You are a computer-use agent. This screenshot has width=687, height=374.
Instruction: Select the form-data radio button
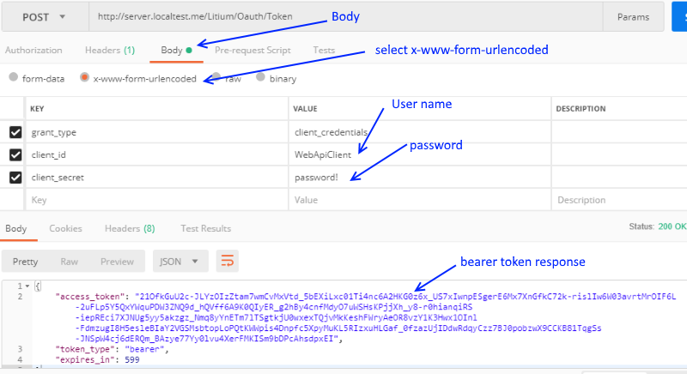click(13, 77)
